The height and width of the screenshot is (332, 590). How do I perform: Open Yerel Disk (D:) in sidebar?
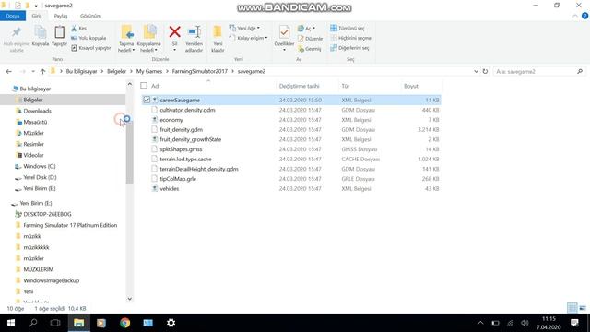tap(40, 177)
